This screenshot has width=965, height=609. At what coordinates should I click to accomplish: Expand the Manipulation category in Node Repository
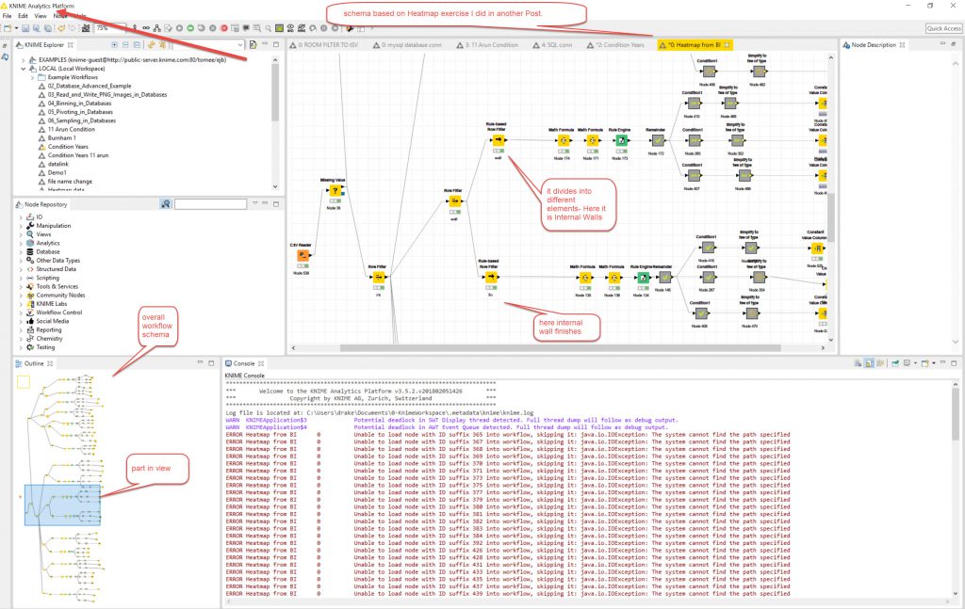point(23,226)
